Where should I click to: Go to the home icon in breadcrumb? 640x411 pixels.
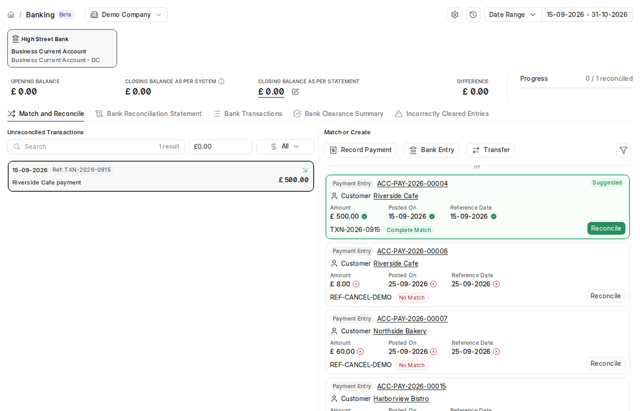click(x=11, y=15)
